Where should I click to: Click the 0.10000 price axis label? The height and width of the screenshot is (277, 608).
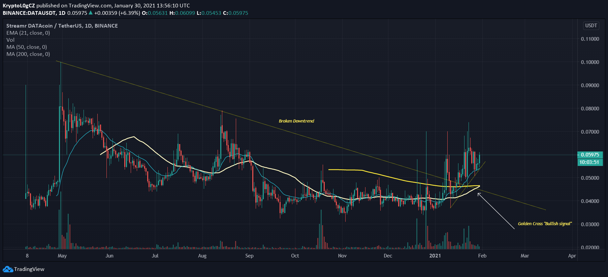(x=590, y=62)
